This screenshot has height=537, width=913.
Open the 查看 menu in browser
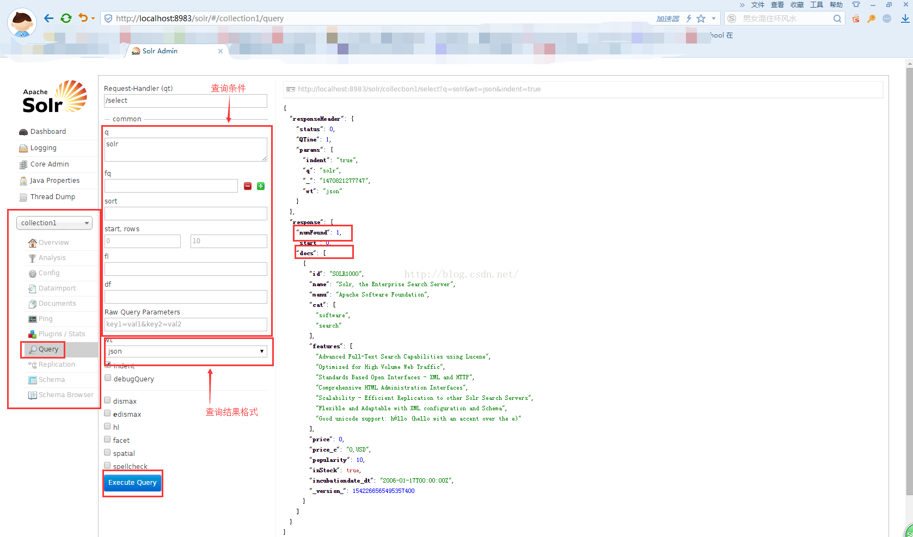(777, 5)
